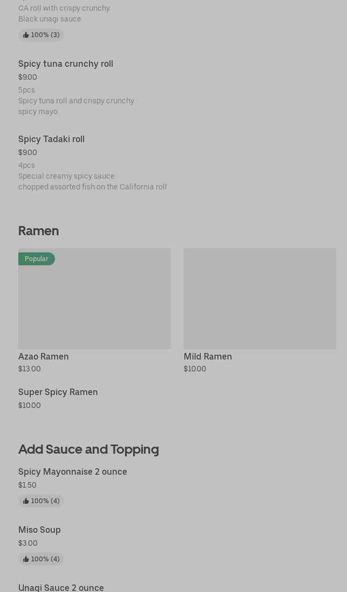Screen dimensions: 347x592
Task: Select the Spicy Tadaki roll item
Action: [51, 139]
